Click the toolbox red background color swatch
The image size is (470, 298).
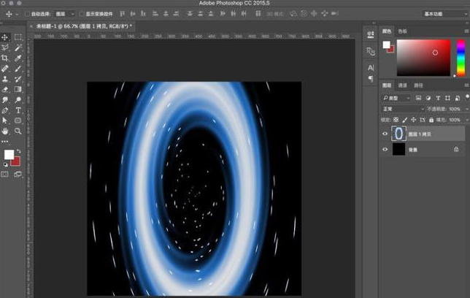coord(17,163)
